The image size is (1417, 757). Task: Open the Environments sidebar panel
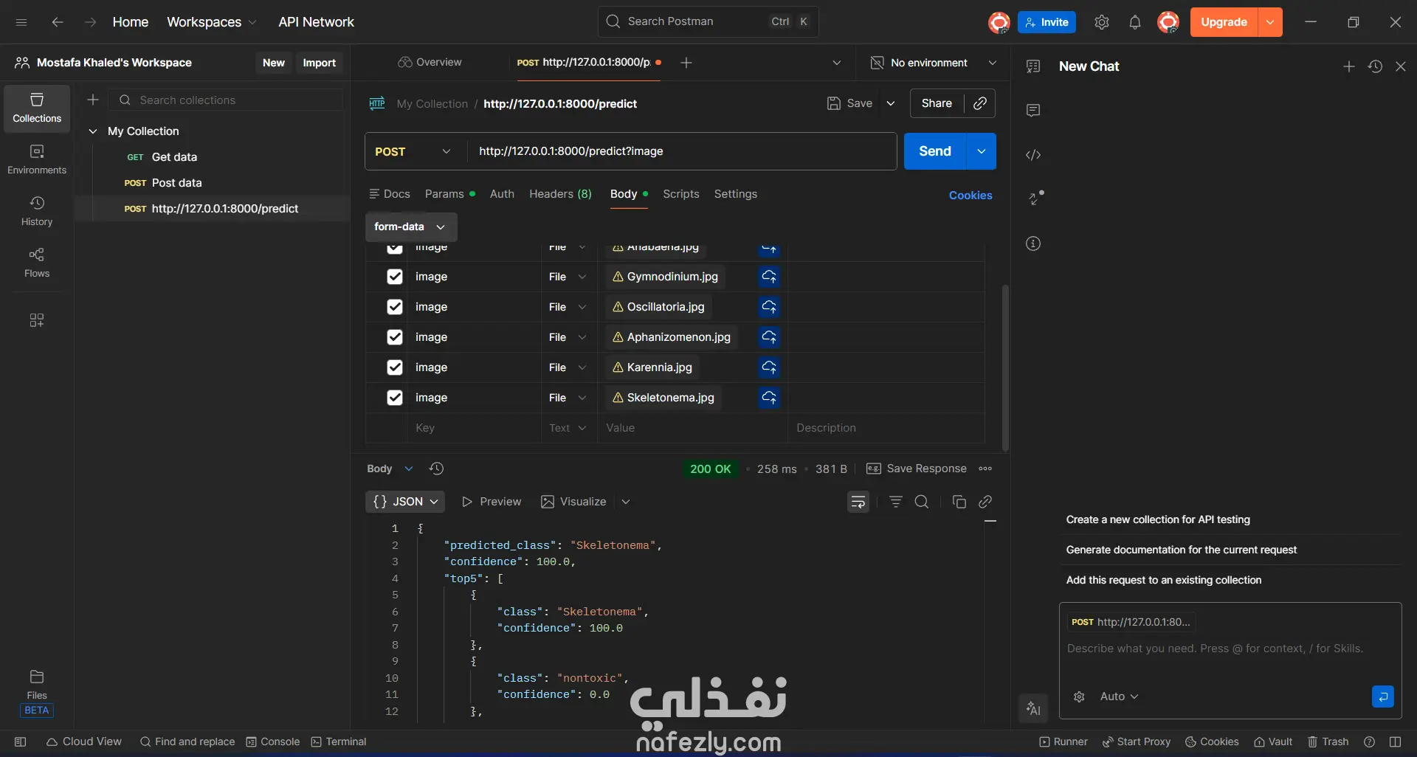[37, 160]
